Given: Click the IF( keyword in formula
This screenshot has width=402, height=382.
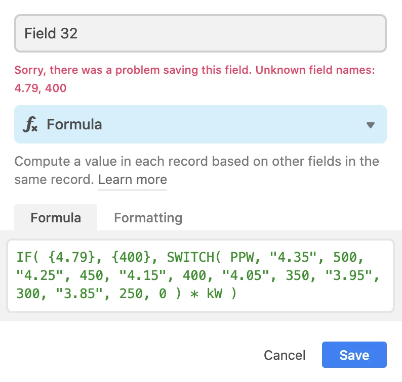Looking at the screenshot, I should [27, 257].
